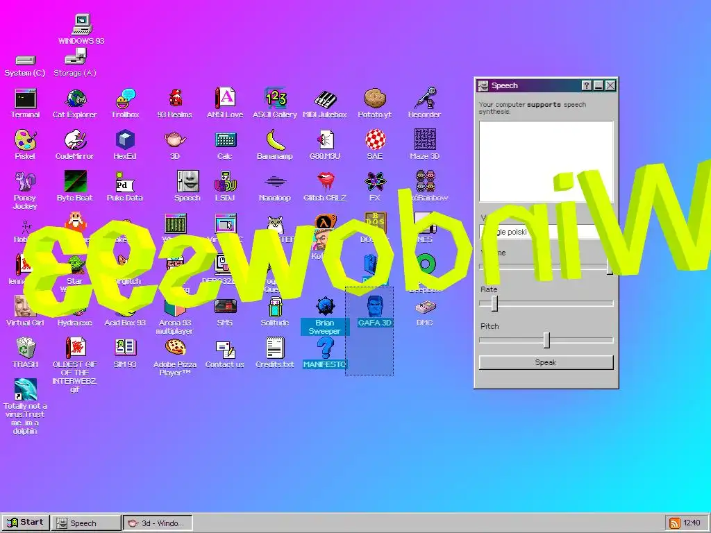This screenshot has width=711, height=533.
Task: Open Poney Jockey
Action: pyautogui.click(x=26, y=190)
